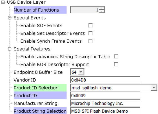
Task: Select the Product String Selection label
Action: click(x=40, y=111)
